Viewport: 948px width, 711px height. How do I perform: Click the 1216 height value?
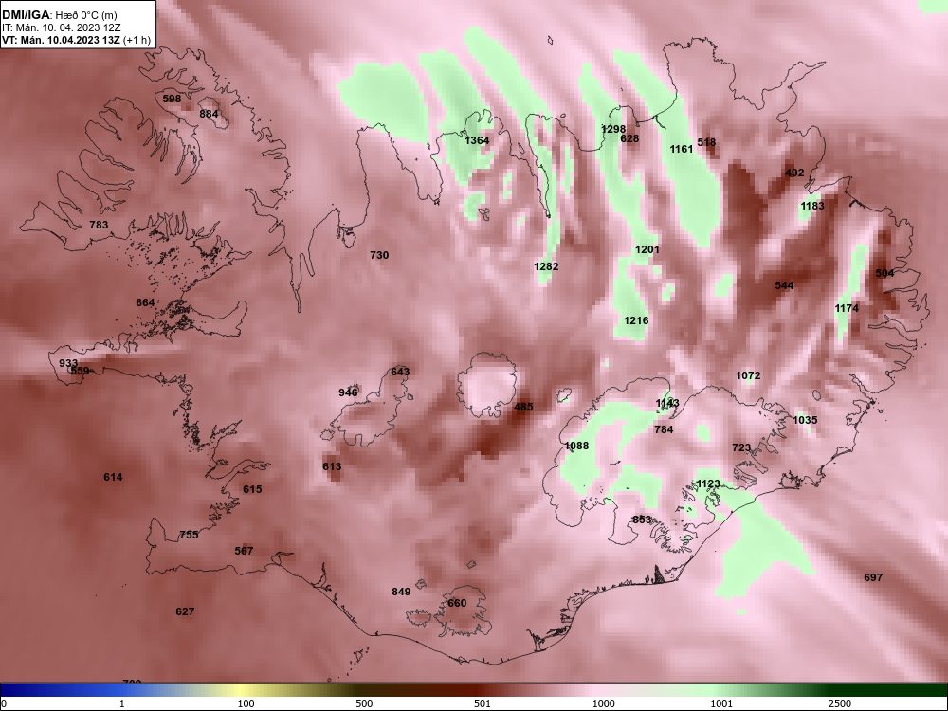[x=636, y=320]
